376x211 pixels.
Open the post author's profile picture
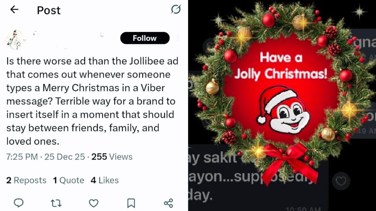tap(15, 39)
